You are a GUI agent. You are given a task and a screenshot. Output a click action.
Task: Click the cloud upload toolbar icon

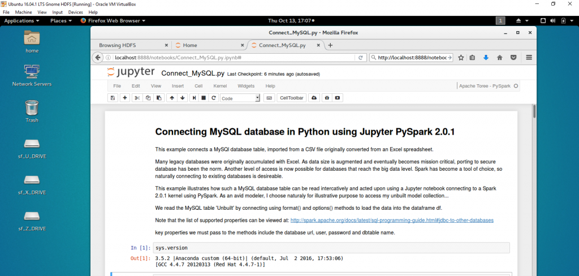[x=314, y=98]
